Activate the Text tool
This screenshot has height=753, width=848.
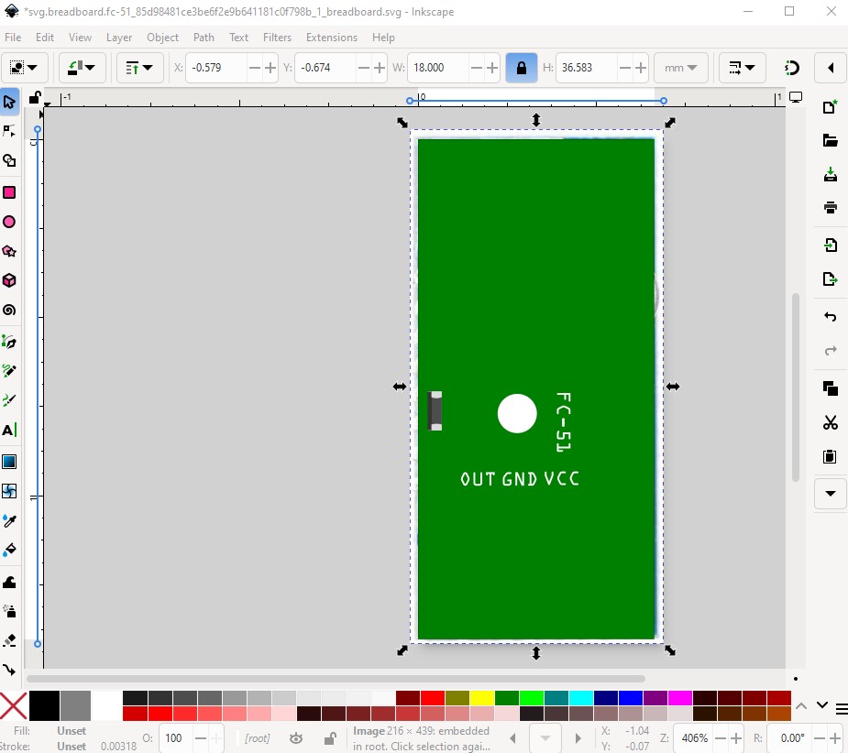point(9,430)
